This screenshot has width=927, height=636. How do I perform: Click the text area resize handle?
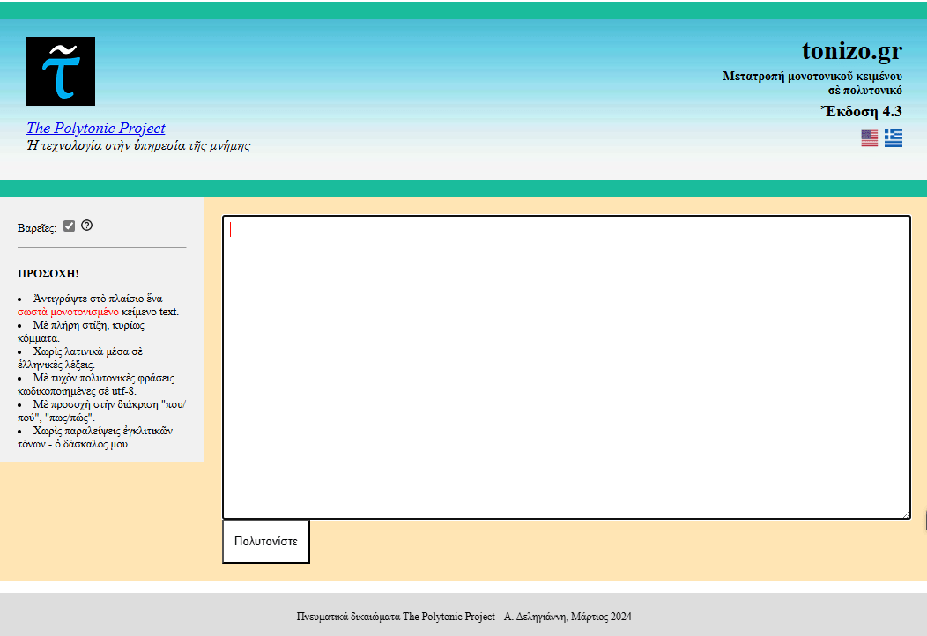(905, 514)
